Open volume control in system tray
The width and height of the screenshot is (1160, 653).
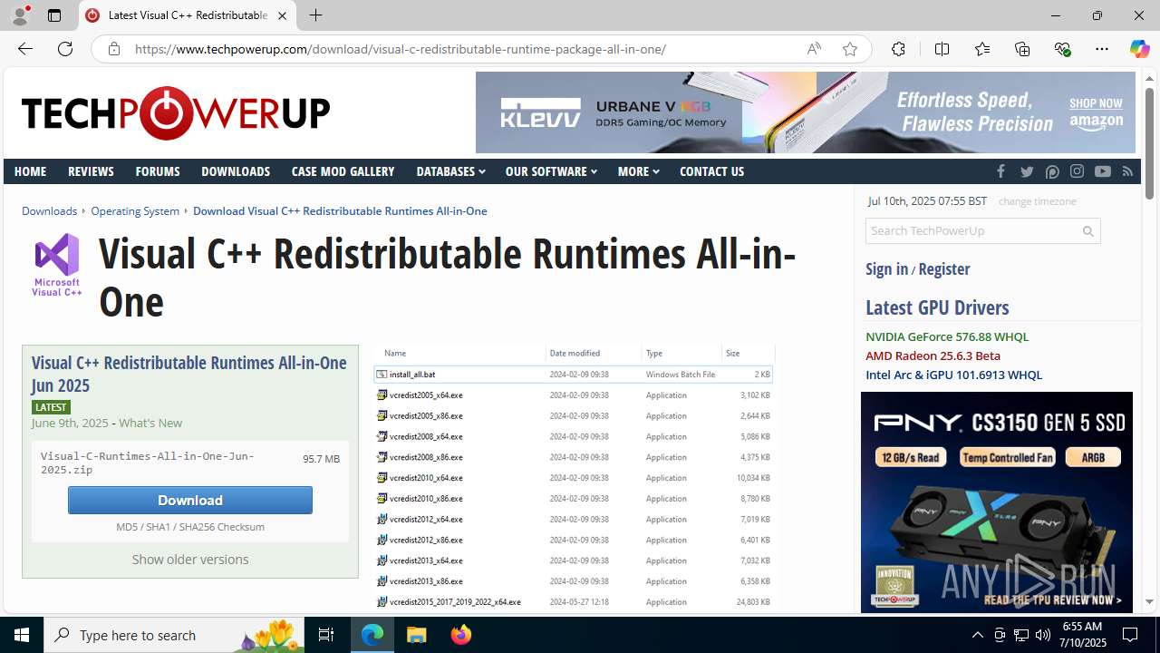(1043, 635)
